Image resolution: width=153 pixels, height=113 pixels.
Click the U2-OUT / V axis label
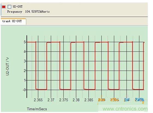coord(7,66)
